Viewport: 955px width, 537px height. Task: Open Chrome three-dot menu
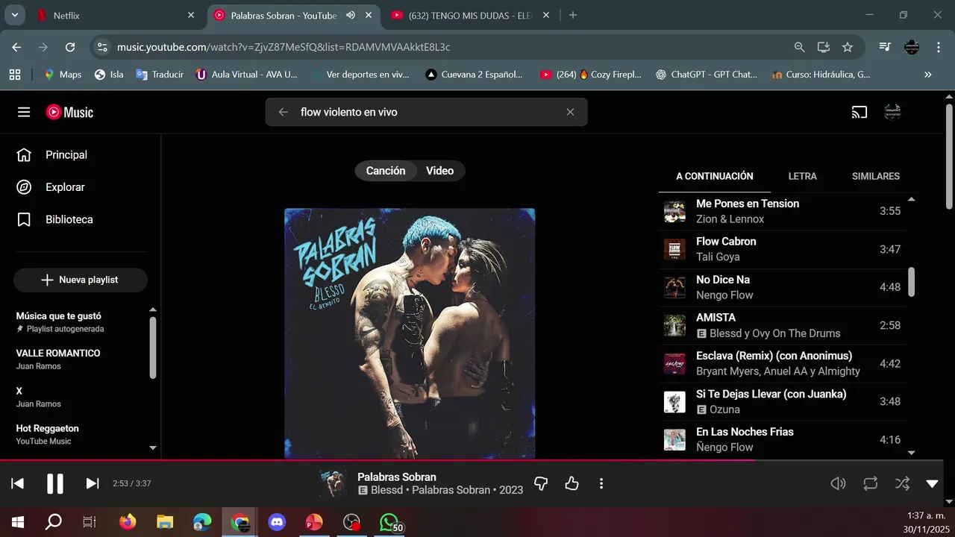click(x=938, y=47)
